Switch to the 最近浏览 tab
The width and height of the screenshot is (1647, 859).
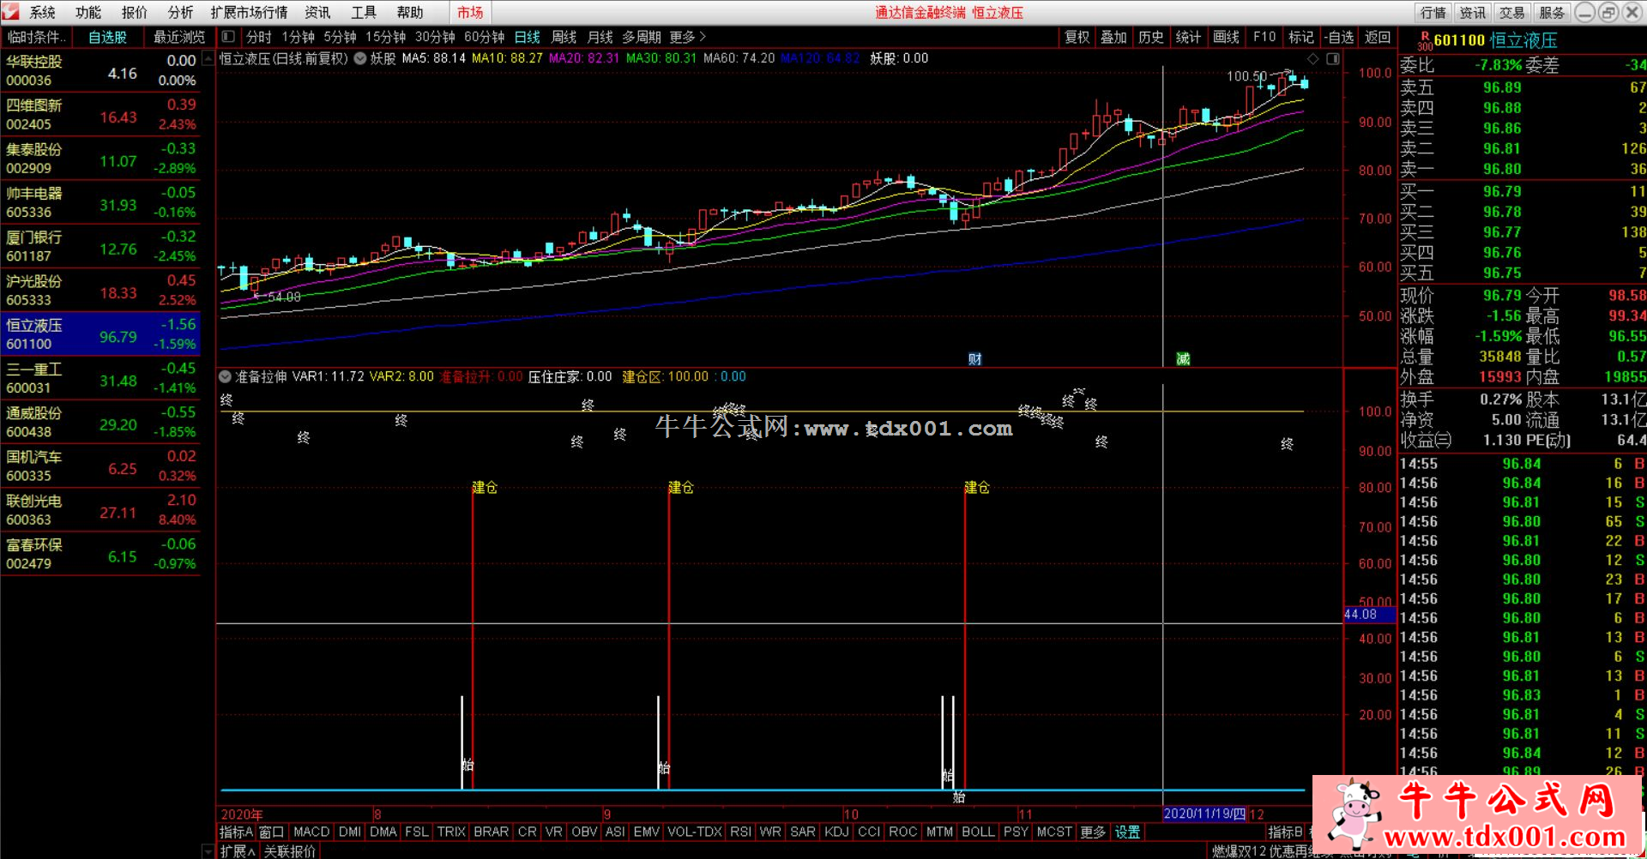coord(179,37)
